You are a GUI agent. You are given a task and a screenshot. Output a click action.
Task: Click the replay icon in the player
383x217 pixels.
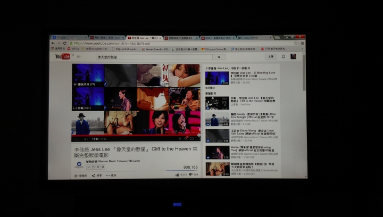(77, 139)
